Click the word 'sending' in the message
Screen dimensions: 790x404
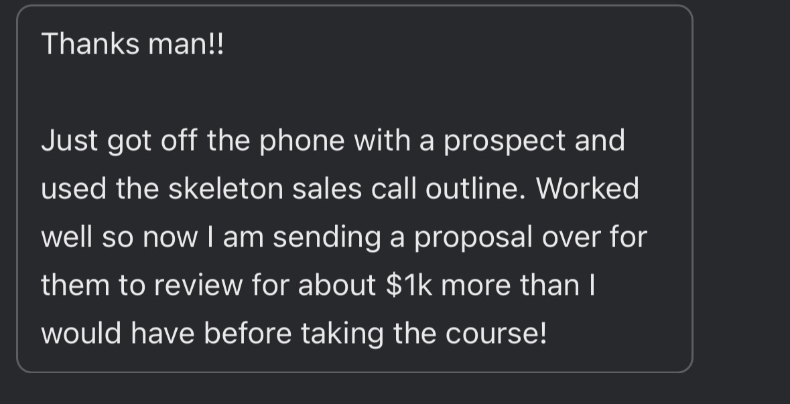(x=326, y=238)
